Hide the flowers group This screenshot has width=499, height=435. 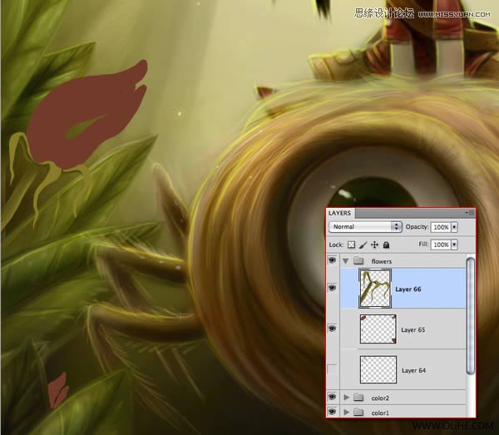(332, 260)
